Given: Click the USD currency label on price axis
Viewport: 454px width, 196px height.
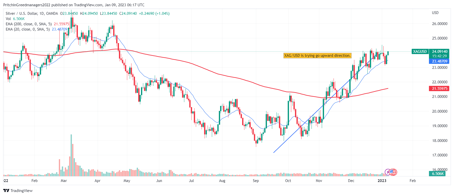Looking at the screenshot, I should click(435, 13).
